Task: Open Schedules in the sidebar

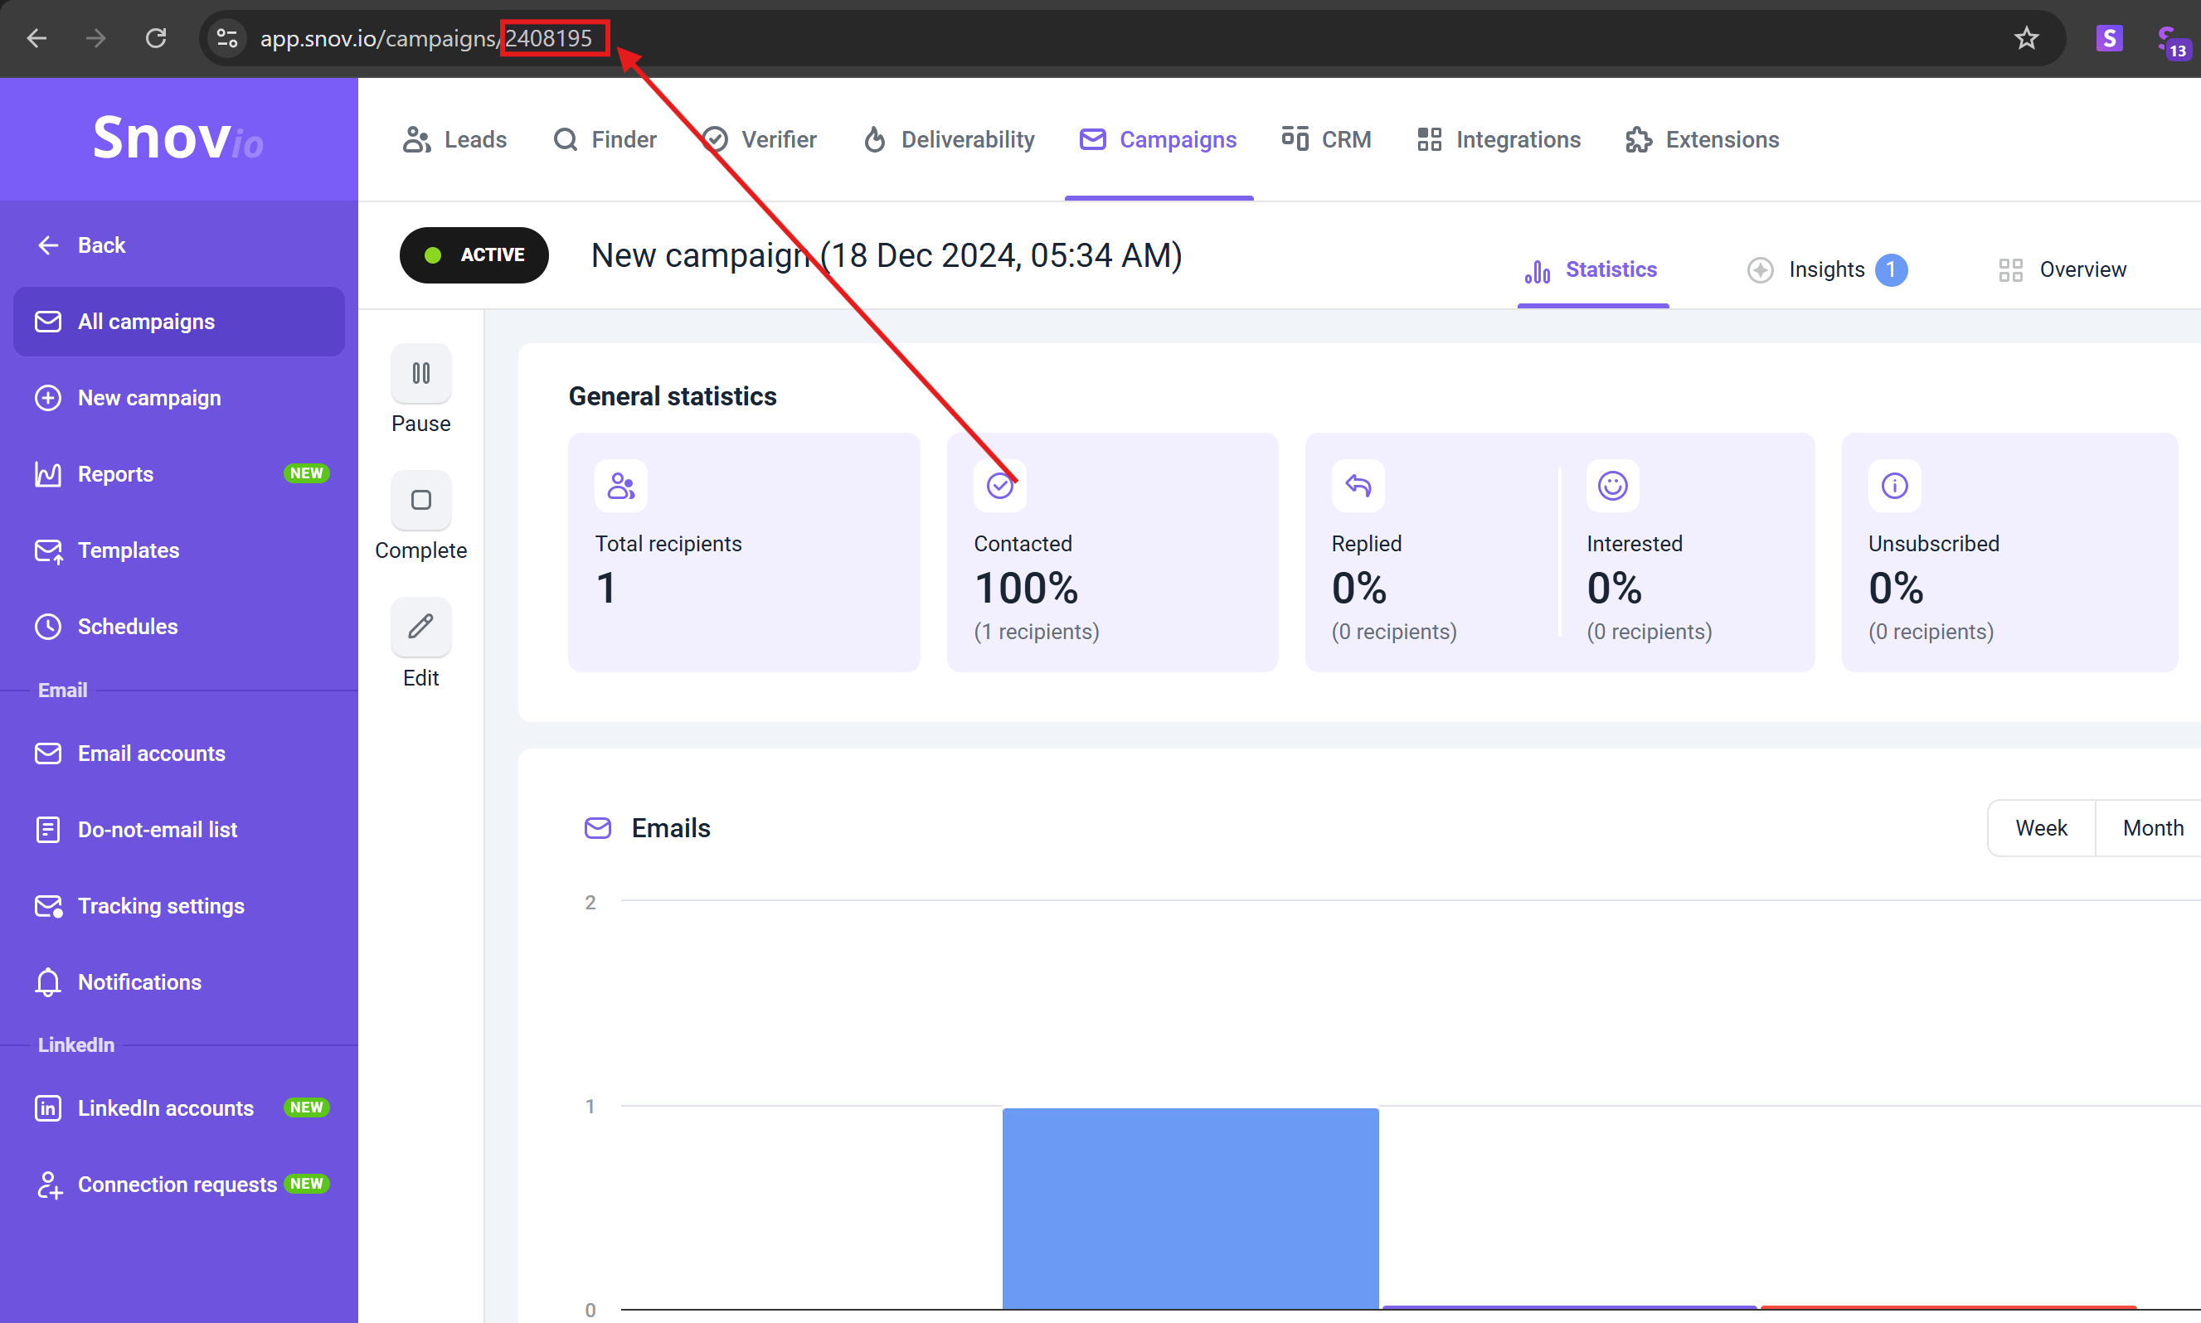Action: click(x=179, y=627)
